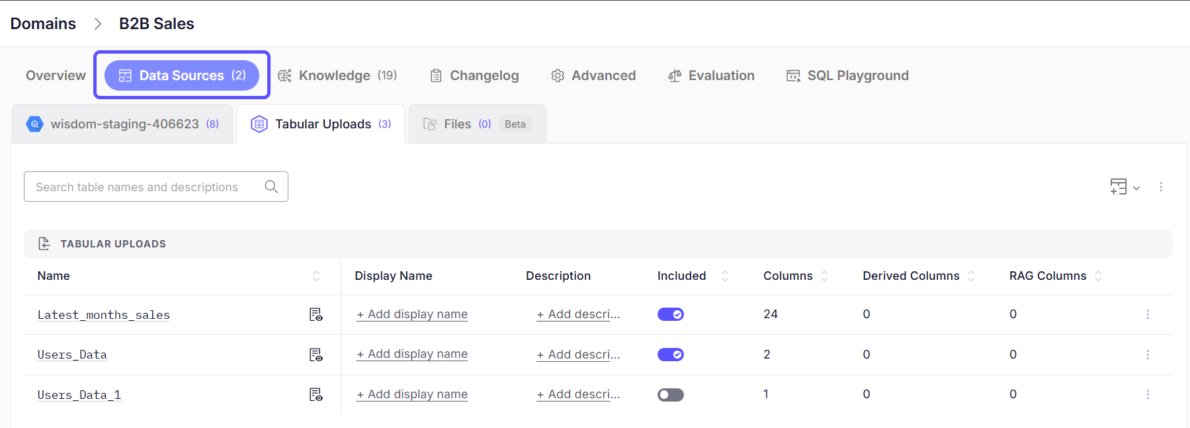Click the Display Name column header
This screenshot has width=1190, height=428.
394,276
